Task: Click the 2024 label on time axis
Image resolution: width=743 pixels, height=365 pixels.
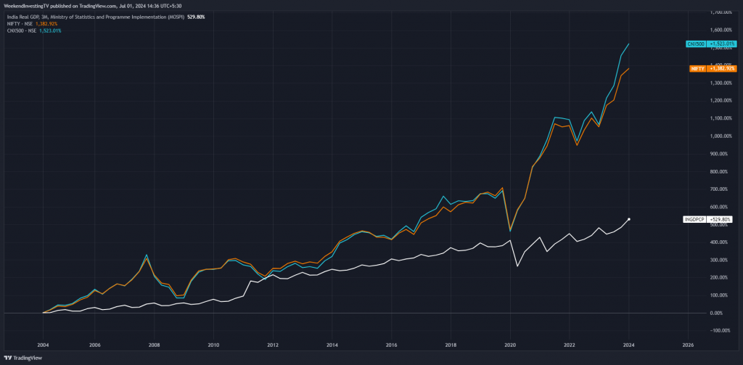Action: tap(629, 344)
